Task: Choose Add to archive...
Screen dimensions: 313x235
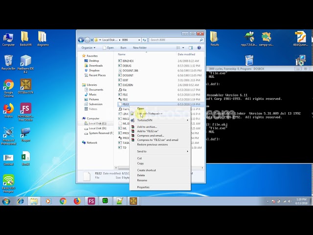Action: coord(160,127)
